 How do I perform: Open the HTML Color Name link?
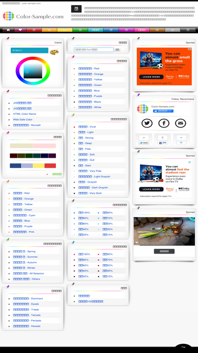tap(24, 114)
